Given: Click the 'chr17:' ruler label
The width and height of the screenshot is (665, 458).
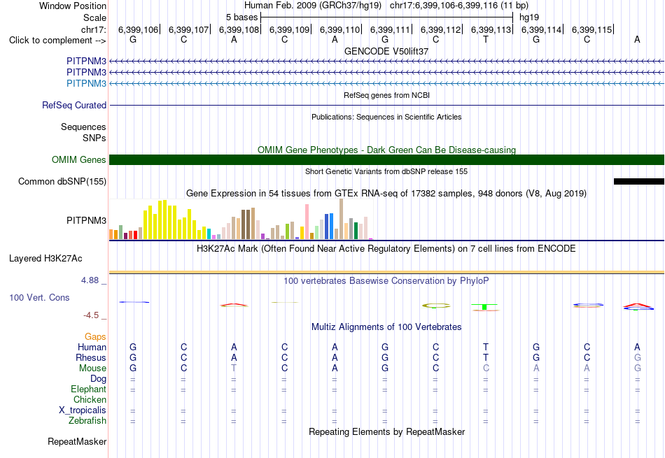Looking at the screenshot, I should pos(93,29).
